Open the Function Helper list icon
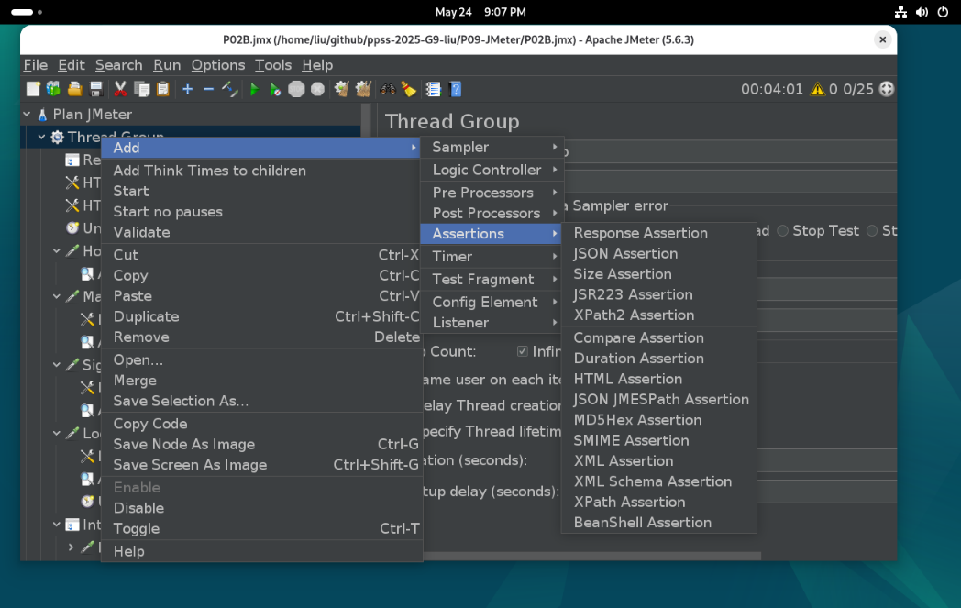 tap(434, 90)
